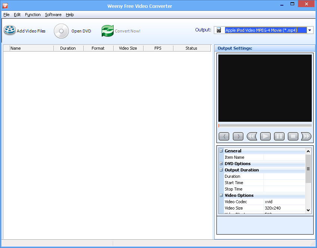Select the Video Codec property label
This screenshot has width=317, height=248.
(236, 202)
